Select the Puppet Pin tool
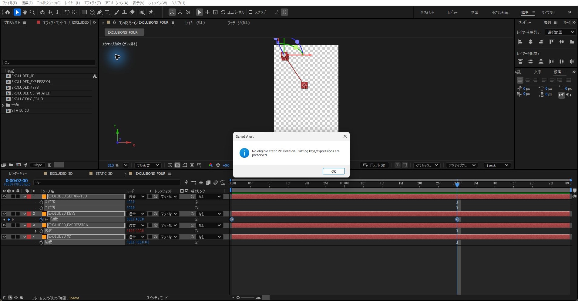The width and height of the screenshot is (578, 301). coord(151,12)
